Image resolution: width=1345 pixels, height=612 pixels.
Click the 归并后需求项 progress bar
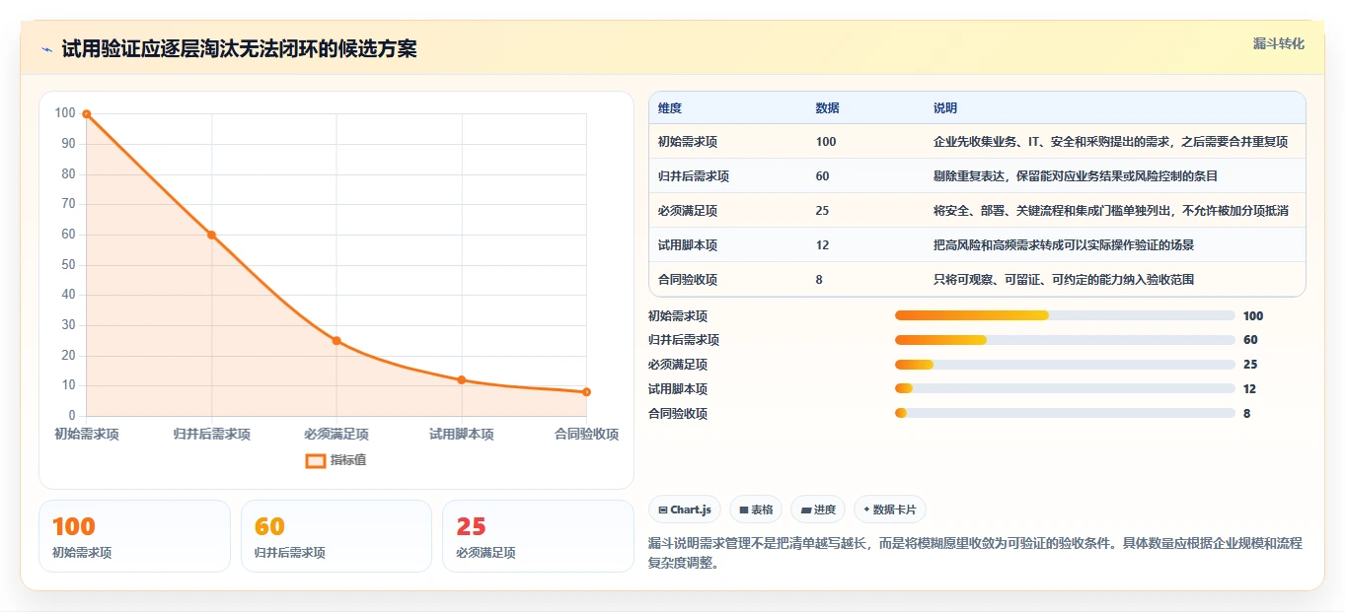tap(1065, 340)
